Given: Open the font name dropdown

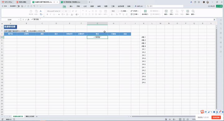Looking at the screenshot, I should (63, 11).
